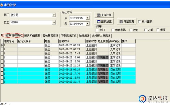Select cell 2012-09-29 08:20
170x105 pixels.
coord(72,69)
